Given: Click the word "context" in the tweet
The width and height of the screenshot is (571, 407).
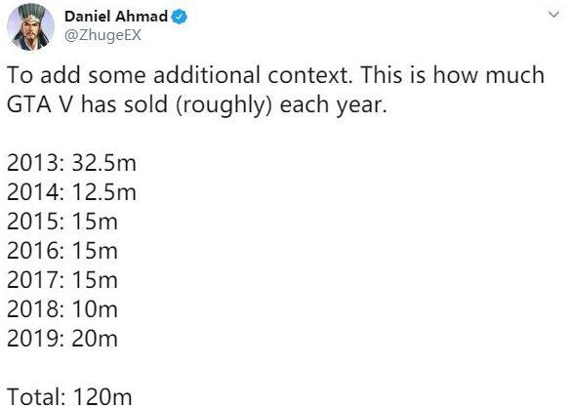Looking at the screenshot, I should pos(308,75).
